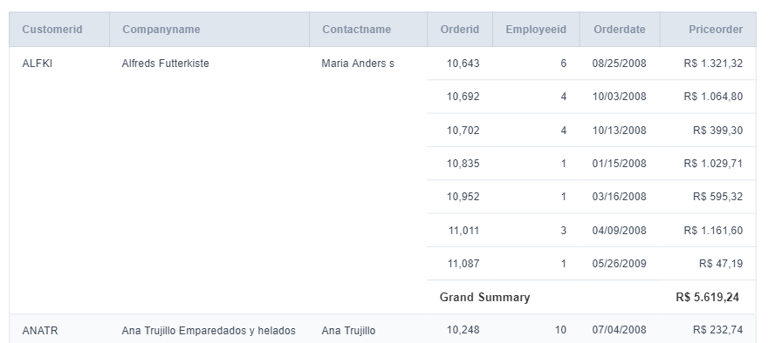Image resolution: width=768 pixels, height=343 pixels.
Task: Click order date 04/09/2008
Action: (619, 231)
